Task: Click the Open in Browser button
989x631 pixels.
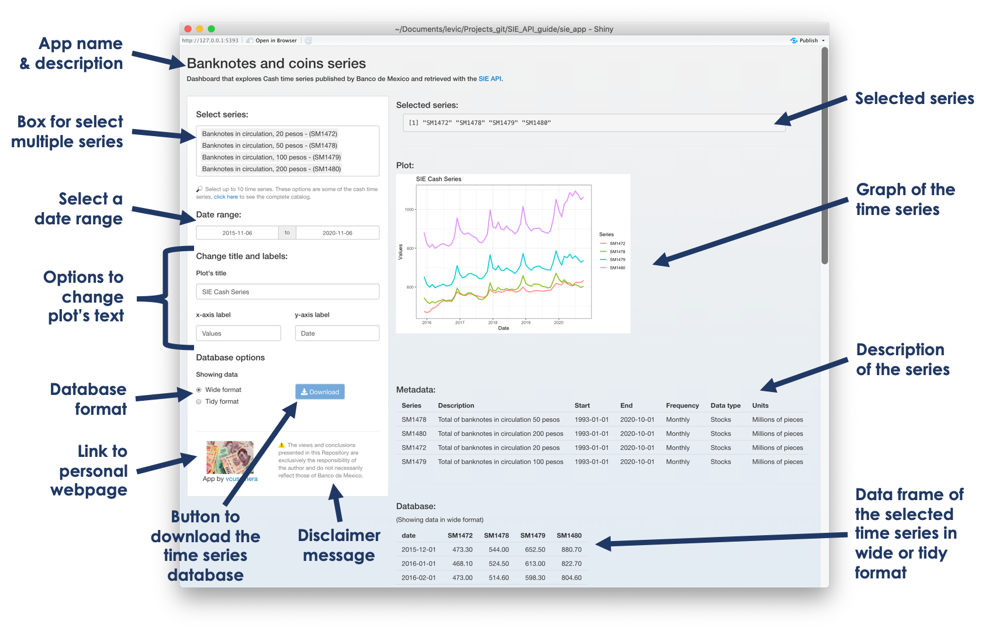Action: 272,40
